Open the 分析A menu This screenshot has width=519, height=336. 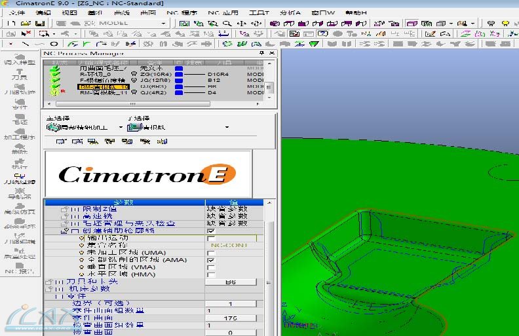click(290, 12)
